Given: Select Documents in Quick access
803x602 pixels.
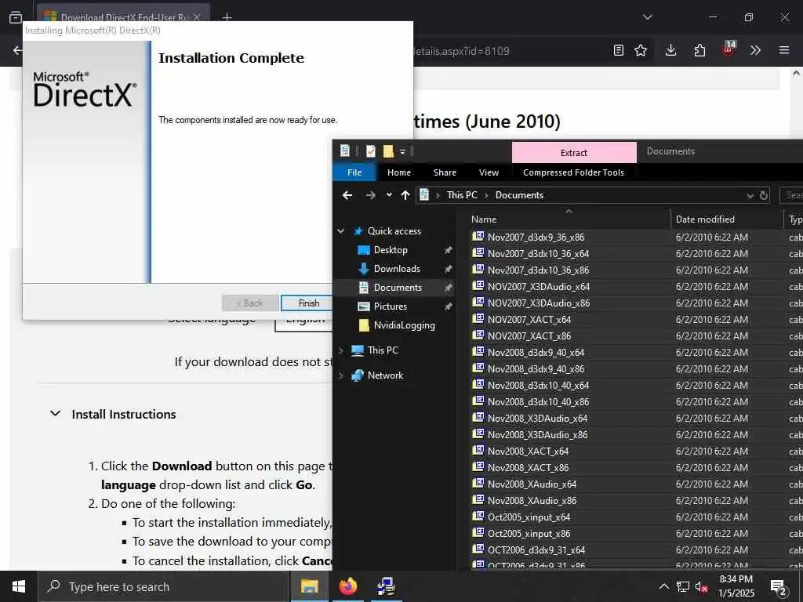Looking at the screenshot, I should [x=398, y=288].
